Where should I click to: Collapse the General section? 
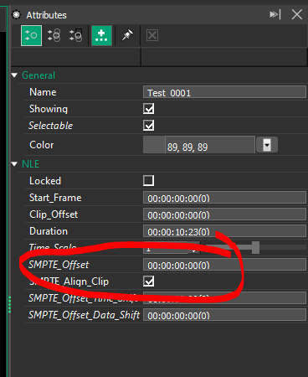14,75
